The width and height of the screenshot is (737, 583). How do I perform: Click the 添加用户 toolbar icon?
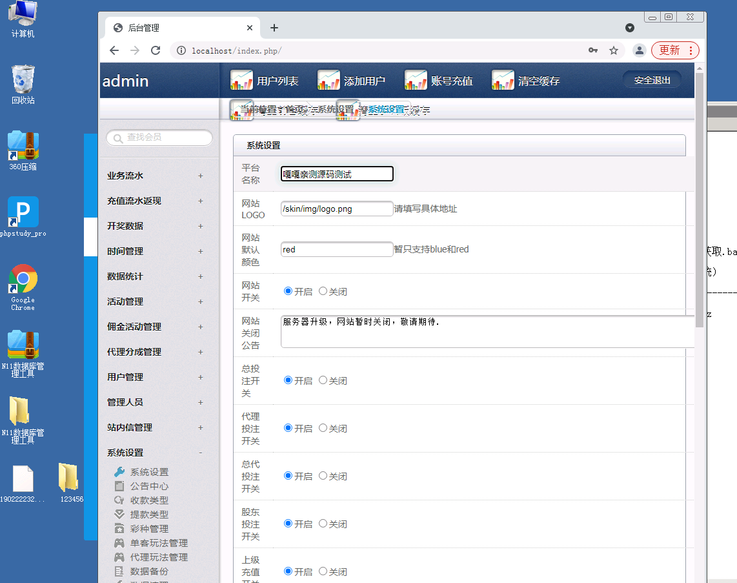point(328,81)
